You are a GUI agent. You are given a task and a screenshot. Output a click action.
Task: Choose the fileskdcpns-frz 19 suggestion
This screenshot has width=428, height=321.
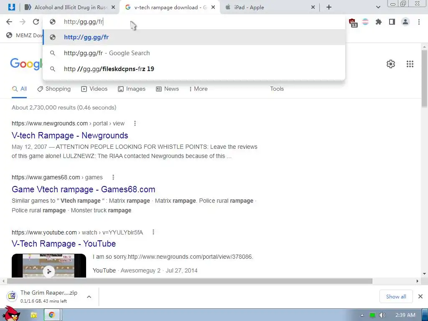coord(194,69)
